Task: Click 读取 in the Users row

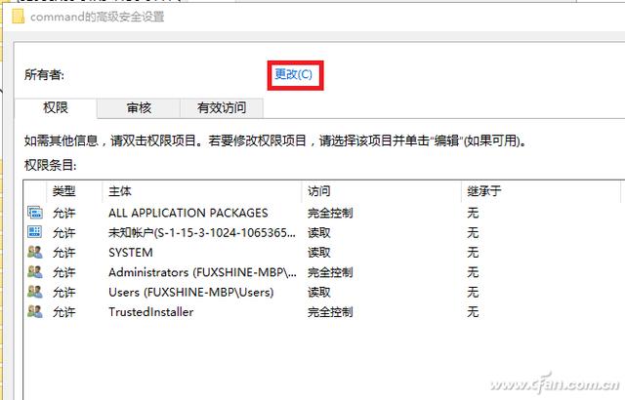Action: [319, 292]
